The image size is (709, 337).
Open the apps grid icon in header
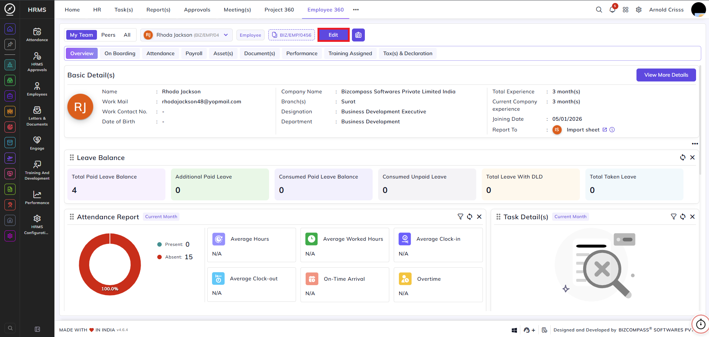625,10
